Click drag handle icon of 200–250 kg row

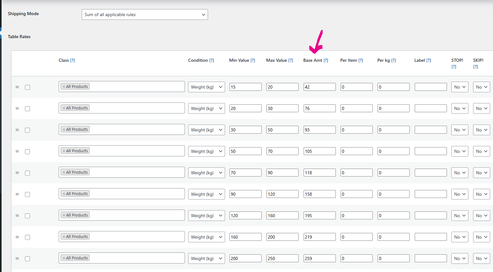(x=17, y=258)
